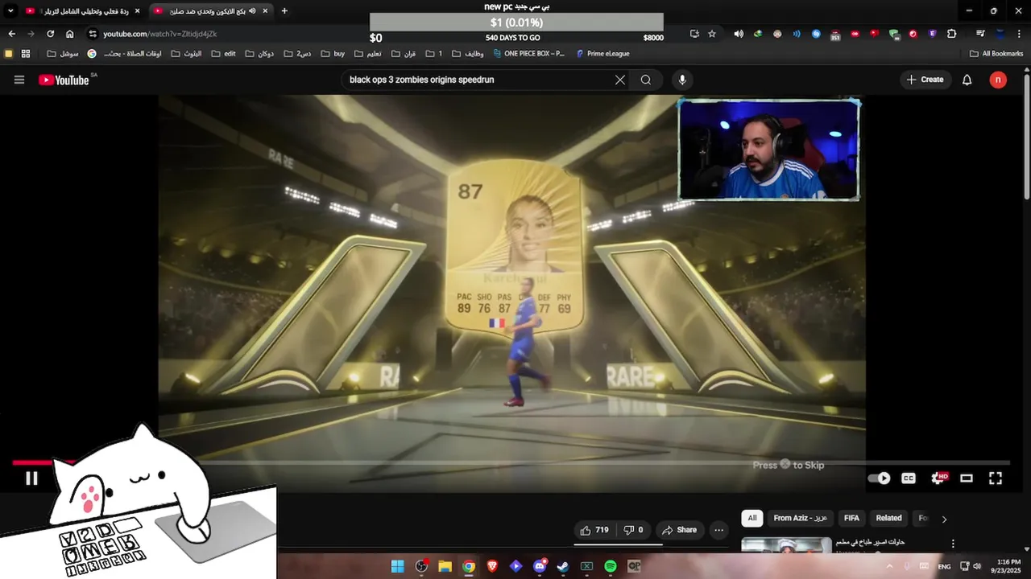Show hidden system tray icons

(x=890, y=566)
